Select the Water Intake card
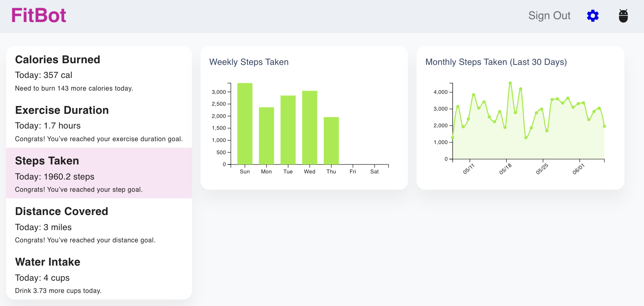 point(99,274)
